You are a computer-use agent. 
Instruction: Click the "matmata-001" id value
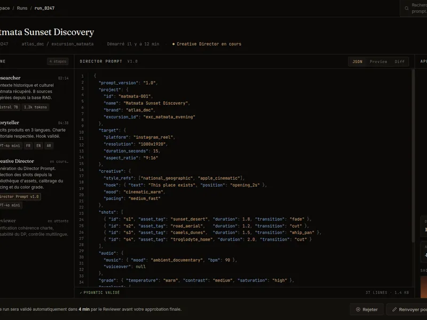pos(136,97)
